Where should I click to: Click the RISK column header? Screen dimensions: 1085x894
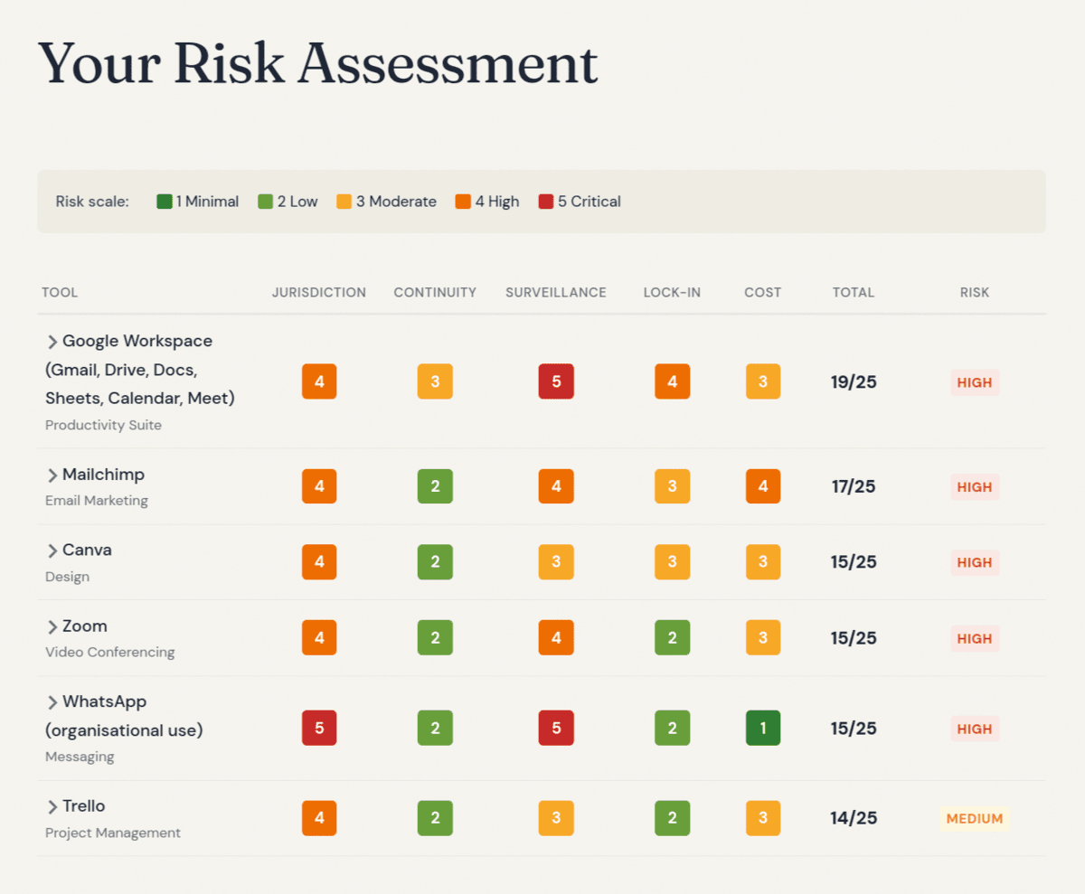coord(975,292)
